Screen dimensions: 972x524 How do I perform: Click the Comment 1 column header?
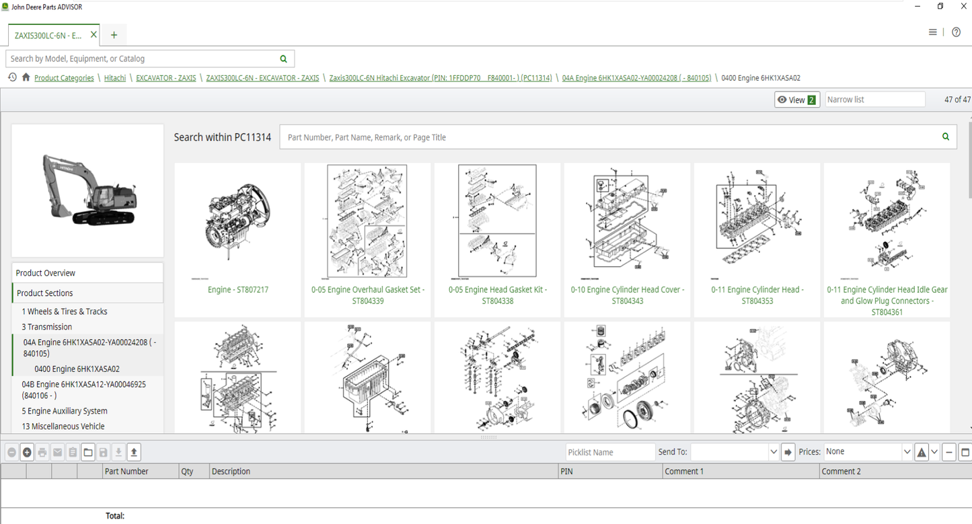(741, 472)
